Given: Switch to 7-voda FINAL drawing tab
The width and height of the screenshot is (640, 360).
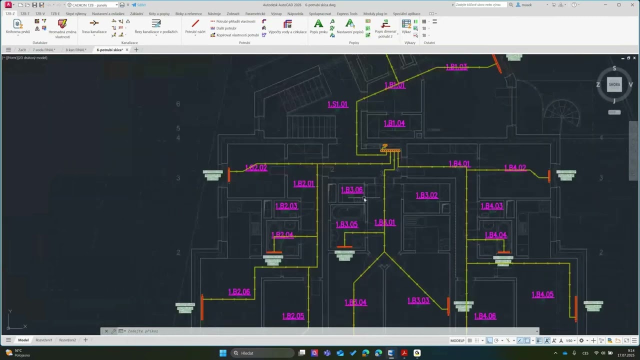Looking at the screenshot, I should click(x=44, y=50).
